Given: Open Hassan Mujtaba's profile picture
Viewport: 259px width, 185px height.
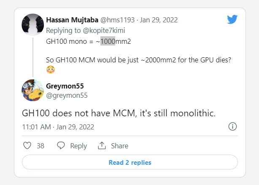Looking at the screenshot, I should pos(33,24).
